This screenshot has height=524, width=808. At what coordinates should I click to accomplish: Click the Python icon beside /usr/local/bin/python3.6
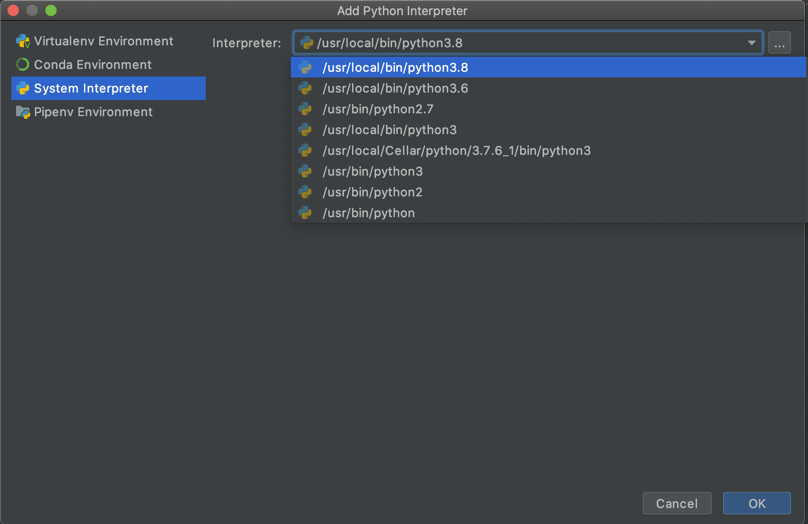tap(306, 88)
